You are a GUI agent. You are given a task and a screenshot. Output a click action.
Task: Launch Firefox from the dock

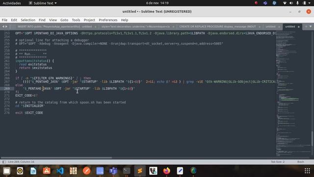click(x=167, y=171)
